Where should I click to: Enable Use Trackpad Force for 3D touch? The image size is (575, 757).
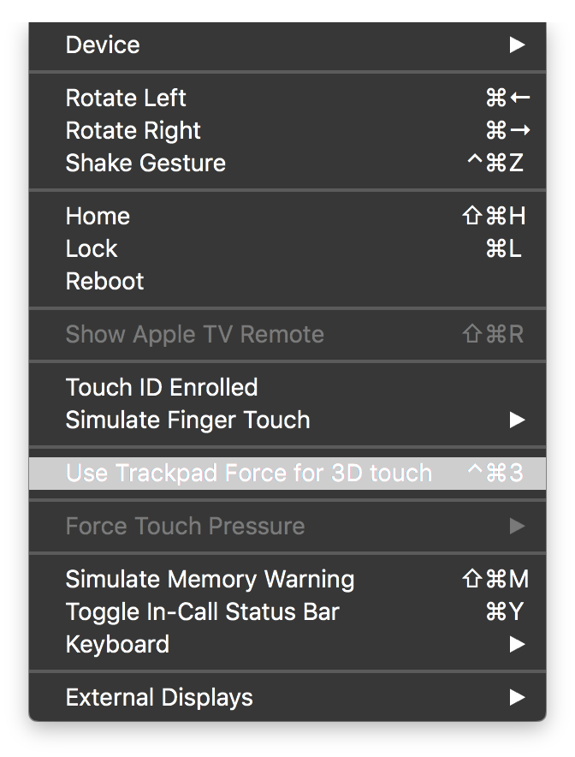pos(248,473)
